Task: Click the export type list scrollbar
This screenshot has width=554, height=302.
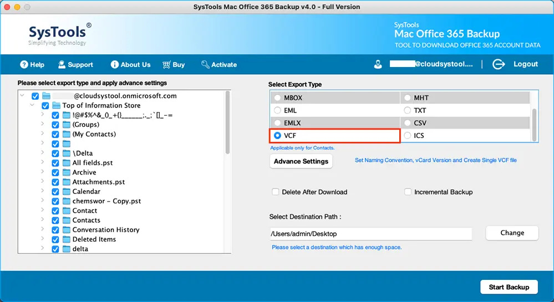Action: click(534, 124)
